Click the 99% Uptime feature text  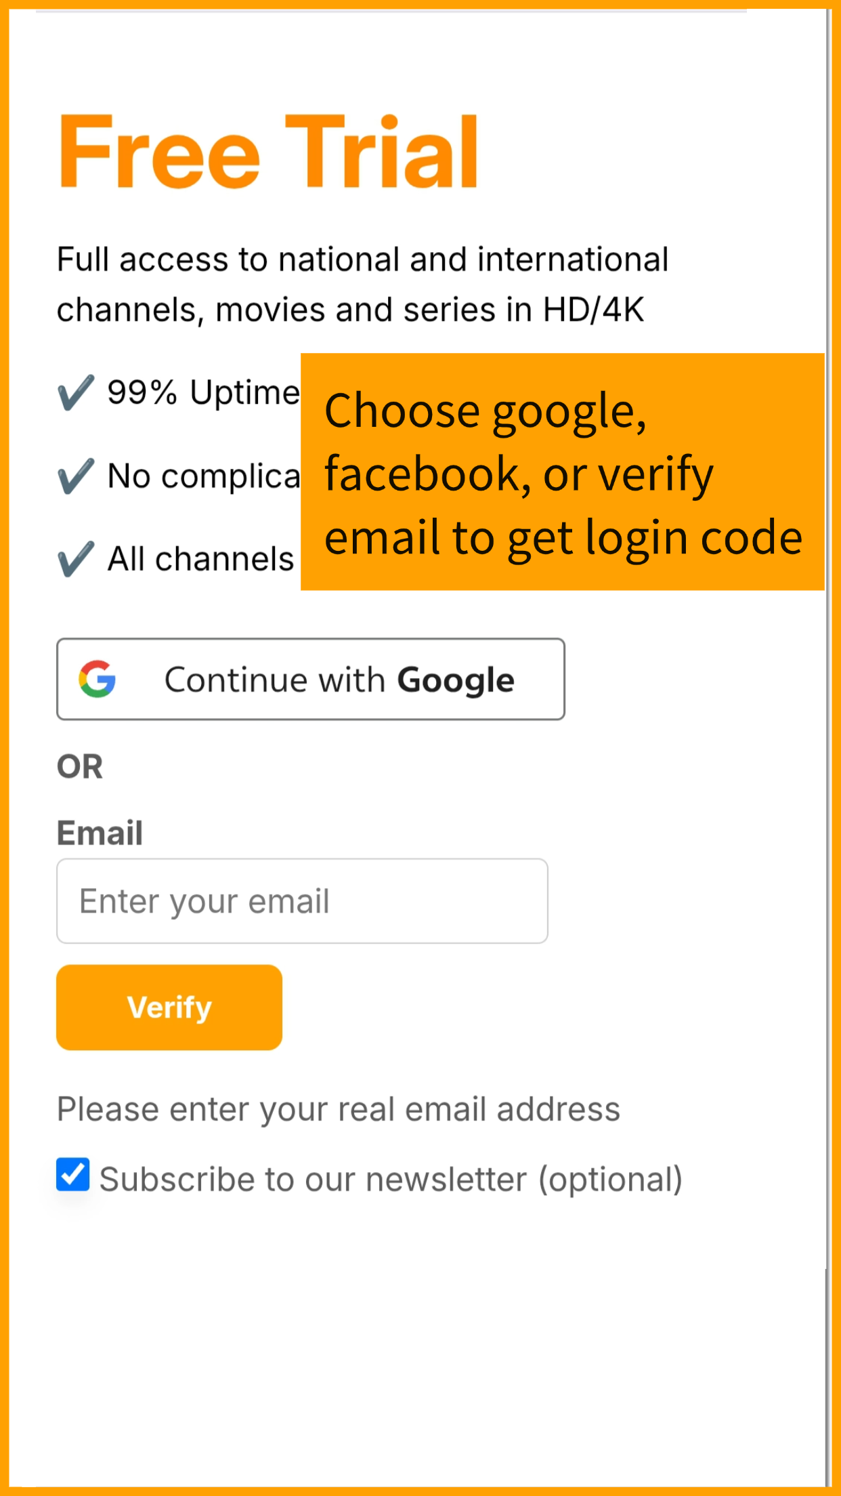(202, 392)
